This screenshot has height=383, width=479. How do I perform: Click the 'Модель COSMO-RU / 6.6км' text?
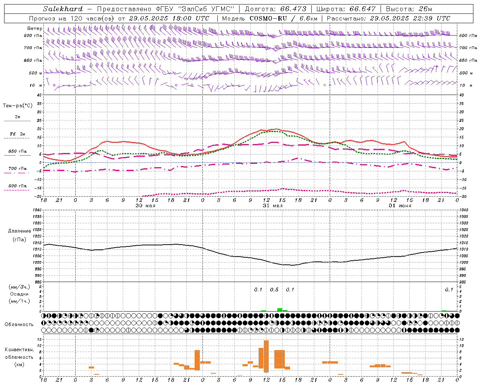click(x=270, y=18)
